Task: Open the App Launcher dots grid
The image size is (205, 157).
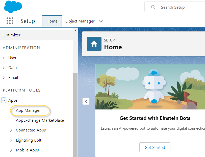Action: 10,21
